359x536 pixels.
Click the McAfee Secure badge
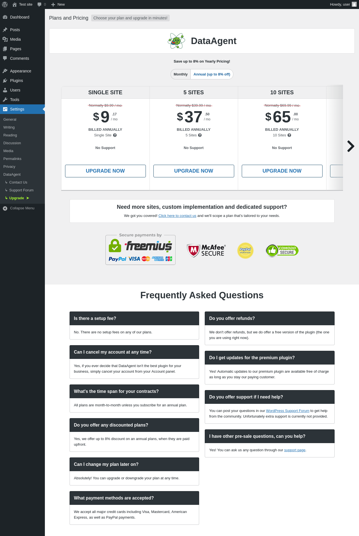(x=206, y=251)
